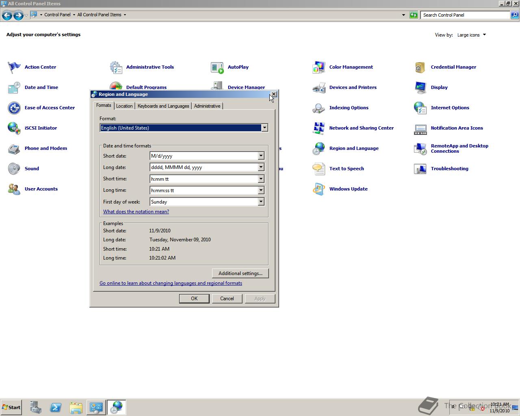
Task: Switch to the Formats tab
Action: coord(104,105)
